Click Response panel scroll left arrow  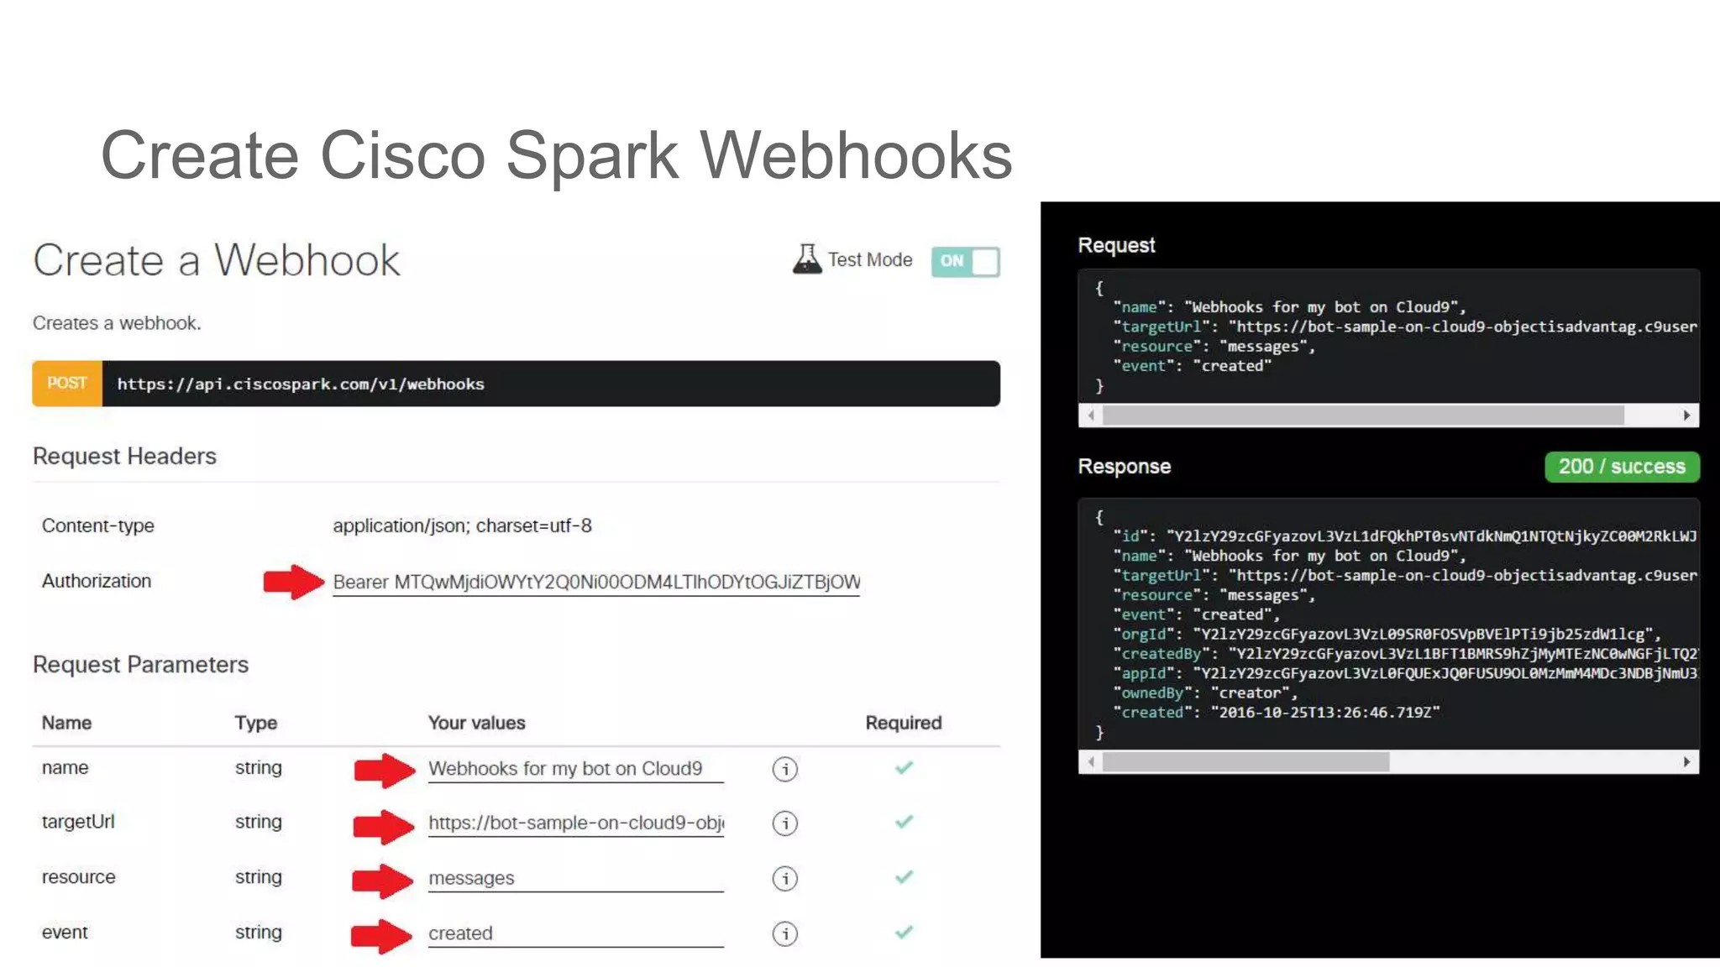tap(1091, 762)
